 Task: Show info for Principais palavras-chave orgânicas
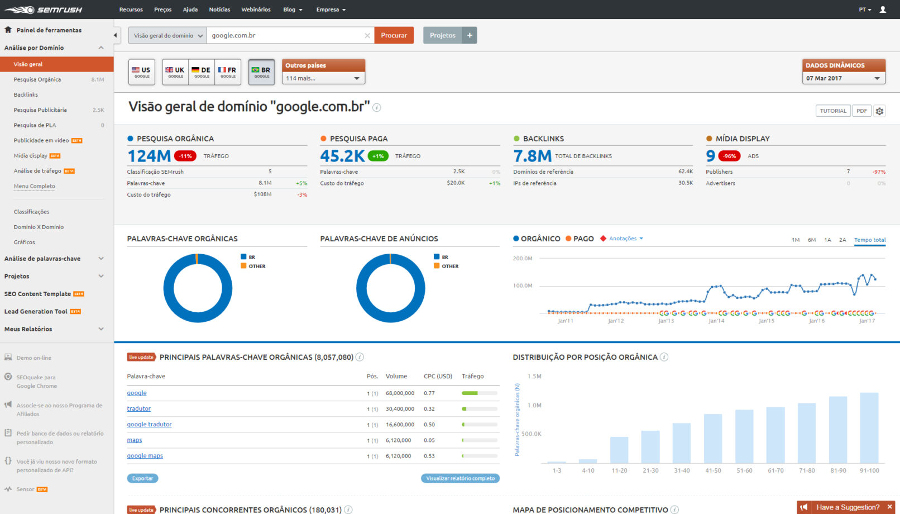[360, 357]
